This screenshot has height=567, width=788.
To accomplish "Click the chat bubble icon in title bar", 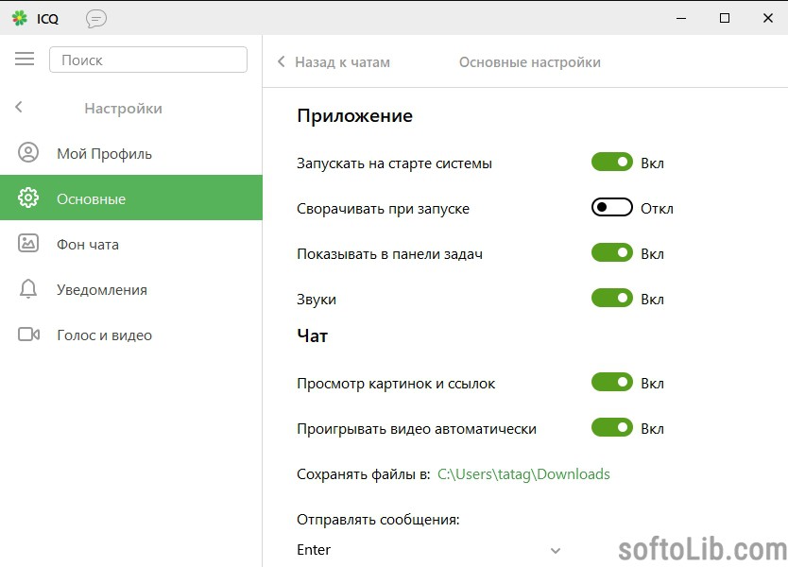I will [96, 19].
